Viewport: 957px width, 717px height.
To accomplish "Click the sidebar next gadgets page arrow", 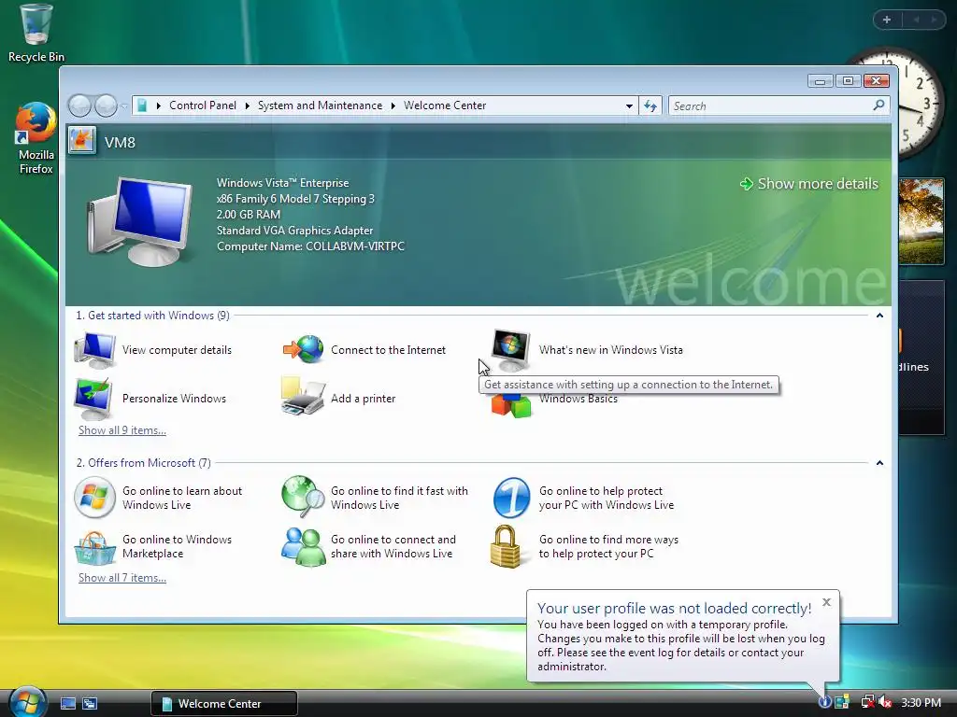I will click(x=934, y=20).
